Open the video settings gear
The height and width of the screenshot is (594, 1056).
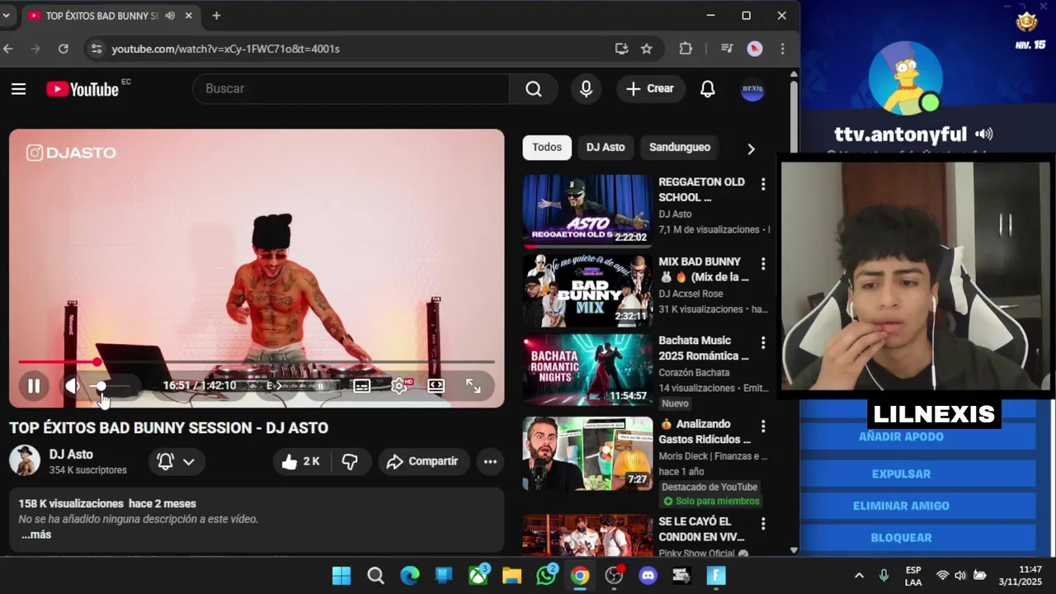(x=399, y=385)
